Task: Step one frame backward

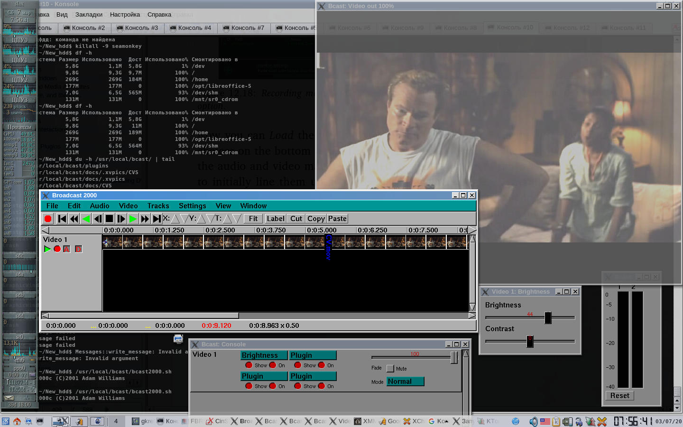Action: 98,219
